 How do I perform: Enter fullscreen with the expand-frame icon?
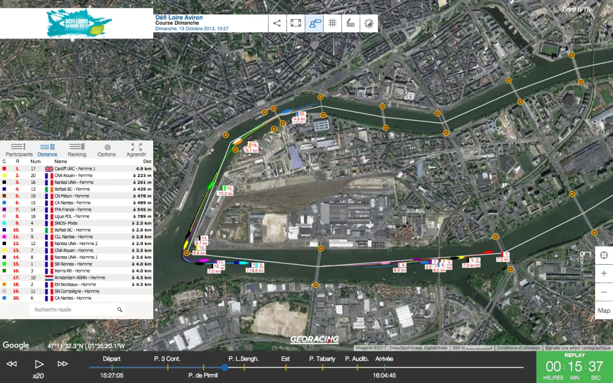[x=296, y=23]
